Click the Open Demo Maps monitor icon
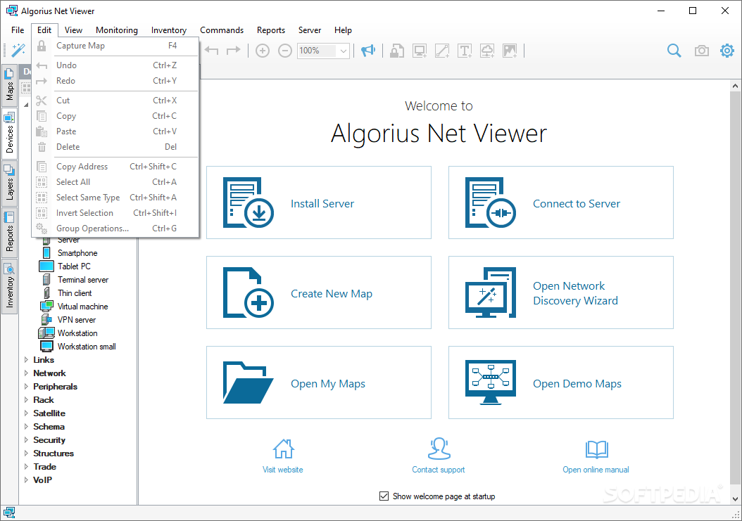 point(491,382)
